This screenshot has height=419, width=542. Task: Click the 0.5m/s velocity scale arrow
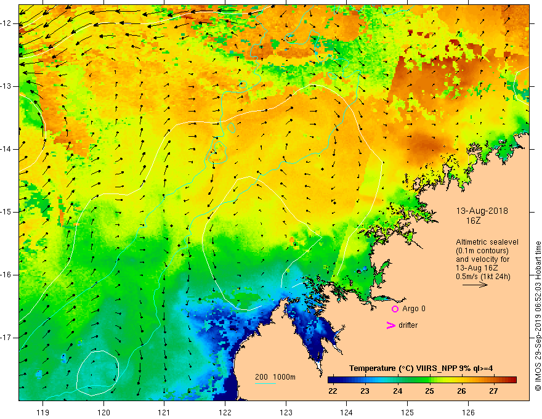475,285
